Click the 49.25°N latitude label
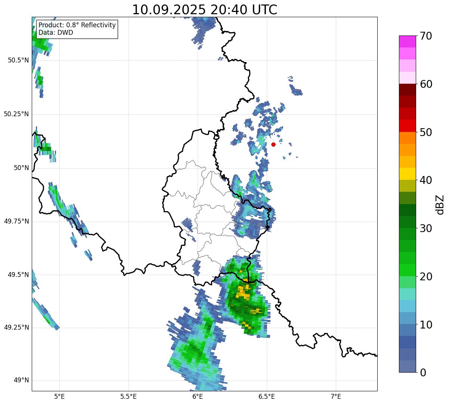The width and height of the screenshot is (449, 404). coord(16,328)
